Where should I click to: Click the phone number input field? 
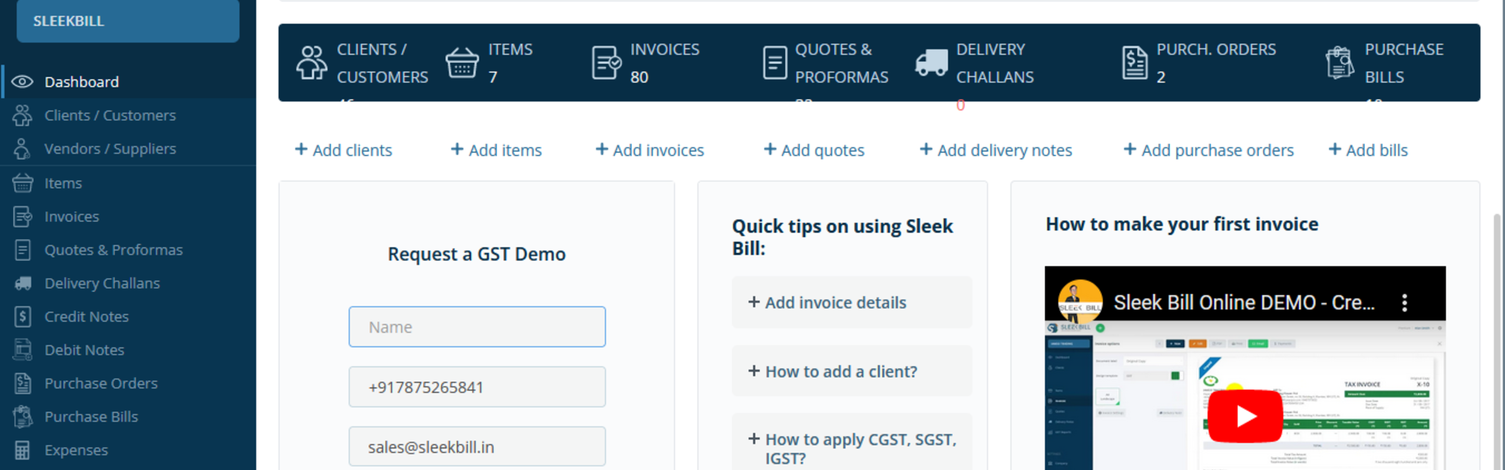(477, 386)
